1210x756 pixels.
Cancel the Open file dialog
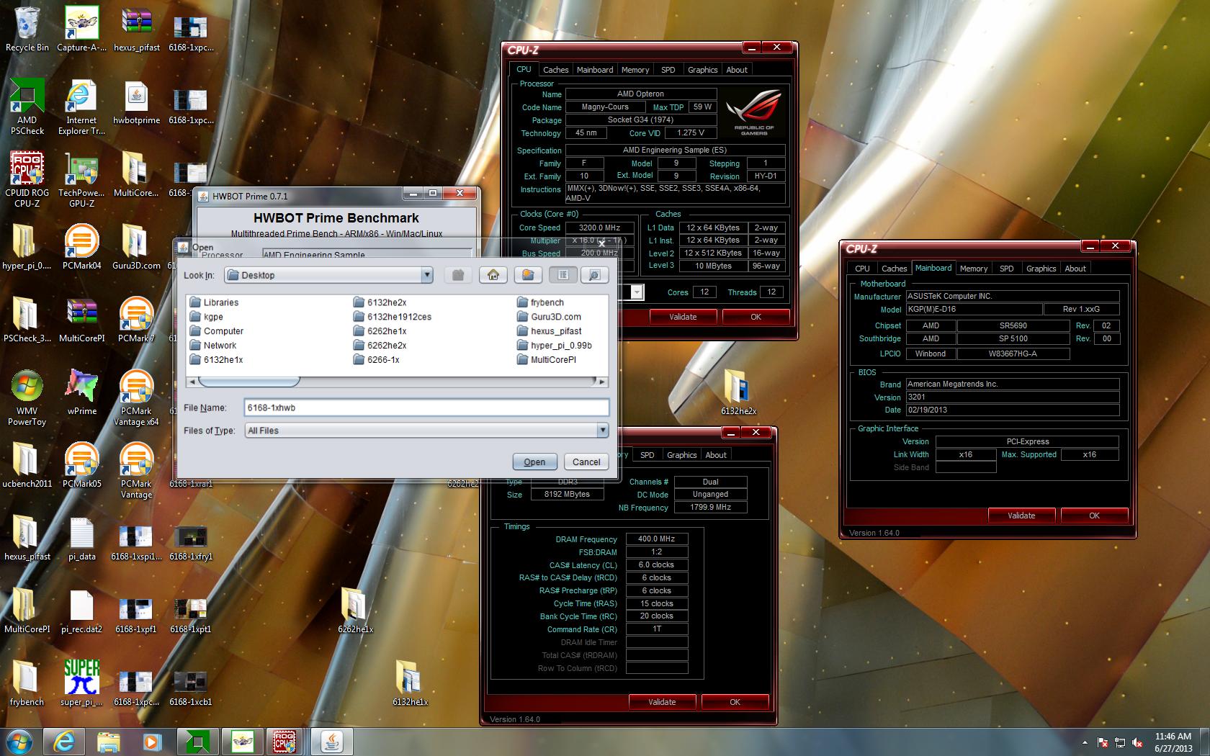click(x=586, y=462)
